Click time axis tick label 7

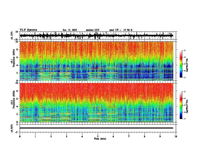click(129, 136)
